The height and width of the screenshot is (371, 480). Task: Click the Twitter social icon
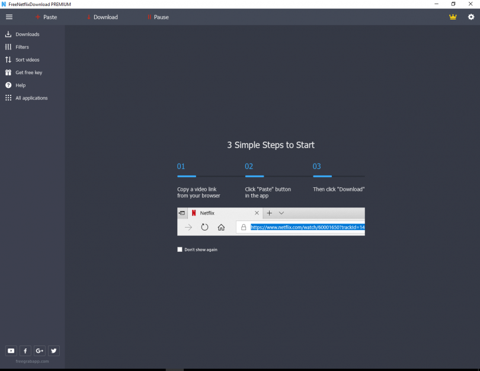pos(54,351)
